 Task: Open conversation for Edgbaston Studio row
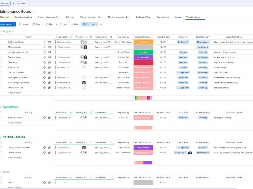point(50,42)
